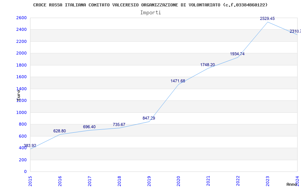Click the 1000 y-axis value

pos(21,112)
